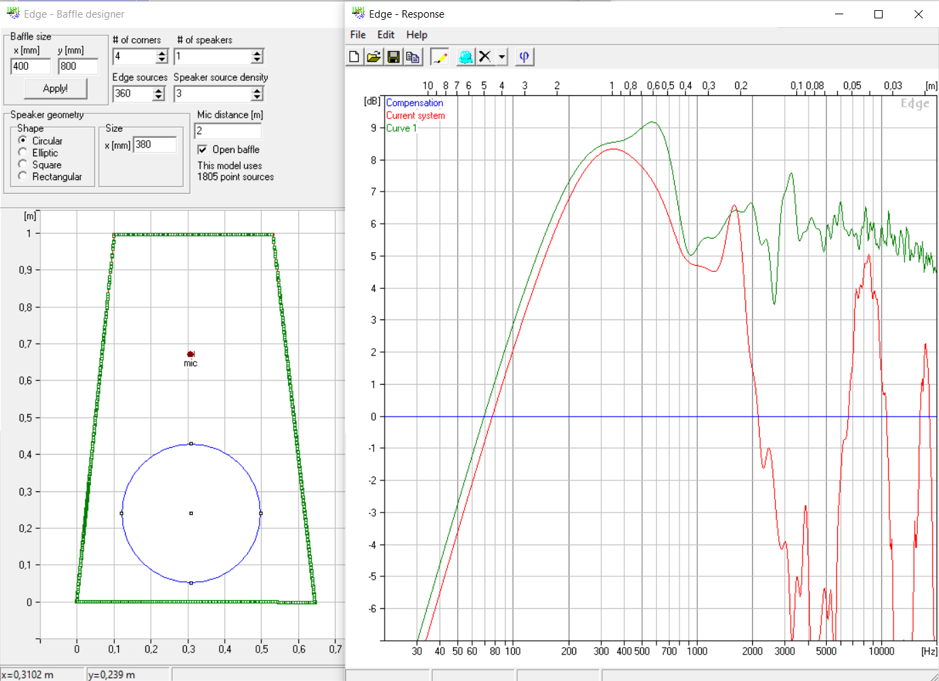Open the File menu
This screenshot has height=681, width=939.
pyautogui.click(x=358, y=35)
